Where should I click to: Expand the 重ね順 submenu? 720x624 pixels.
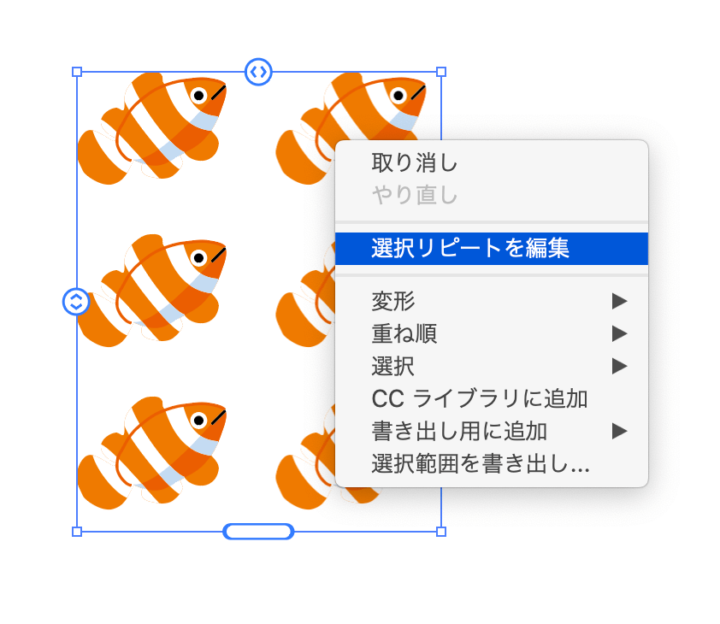coord(492,334)
